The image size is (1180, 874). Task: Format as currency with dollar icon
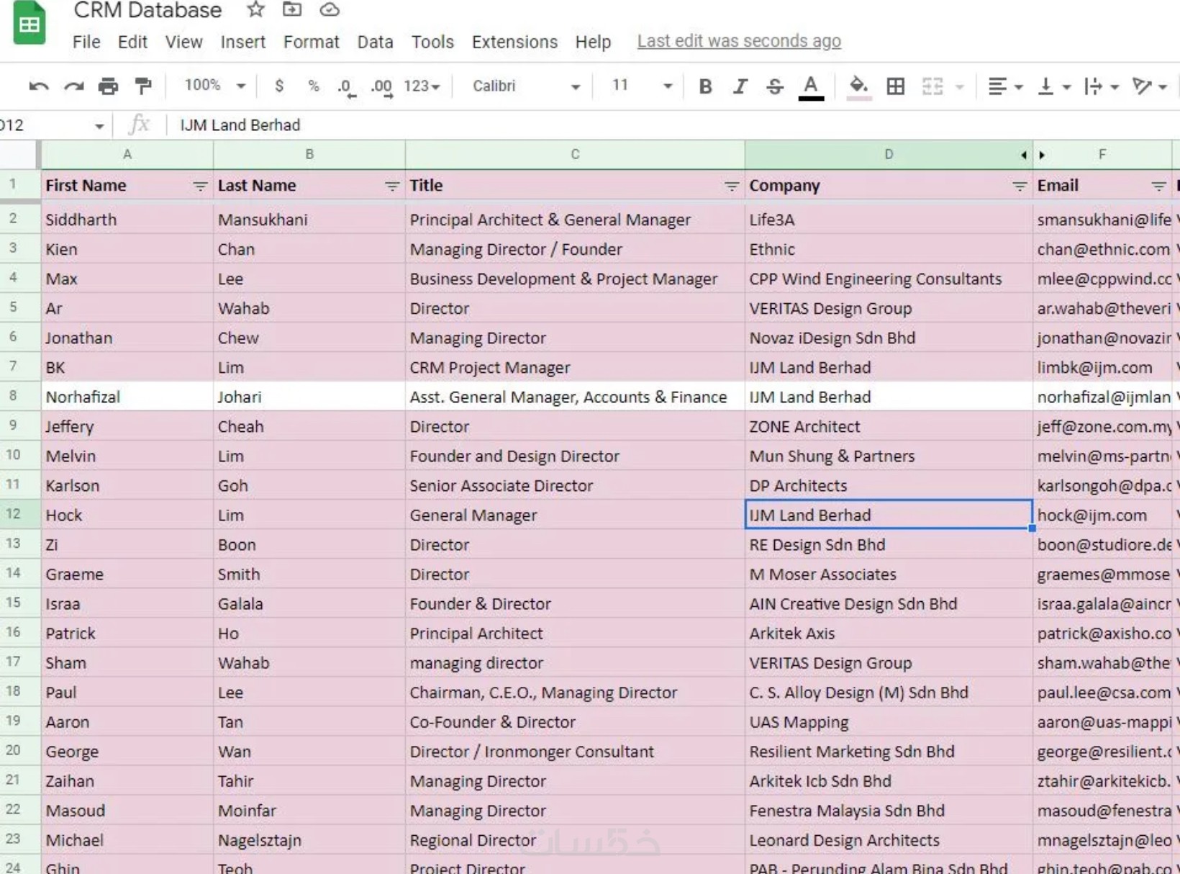tap(279, 86)
